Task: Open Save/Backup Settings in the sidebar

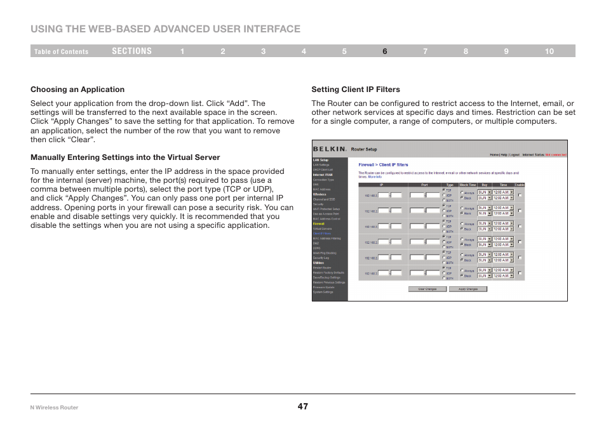Action: (327, 277)
